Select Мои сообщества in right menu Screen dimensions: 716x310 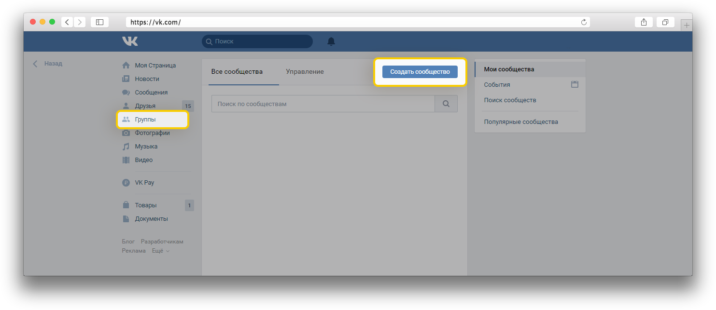click(x=530, y=69)
